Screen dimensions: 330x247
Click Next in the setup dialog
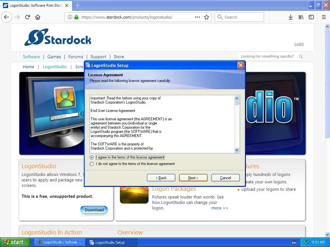(193, 178)
